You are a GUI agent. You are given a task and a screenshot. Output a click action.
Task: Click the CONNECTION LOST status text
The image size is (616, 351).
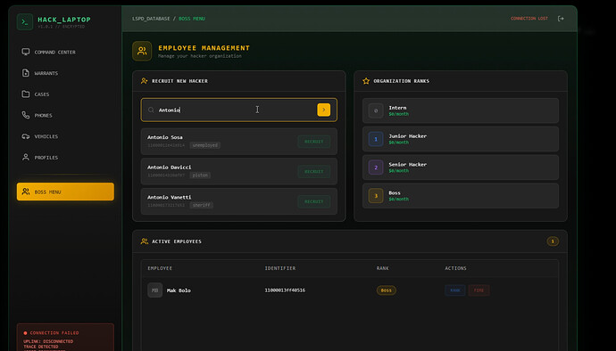529,19
